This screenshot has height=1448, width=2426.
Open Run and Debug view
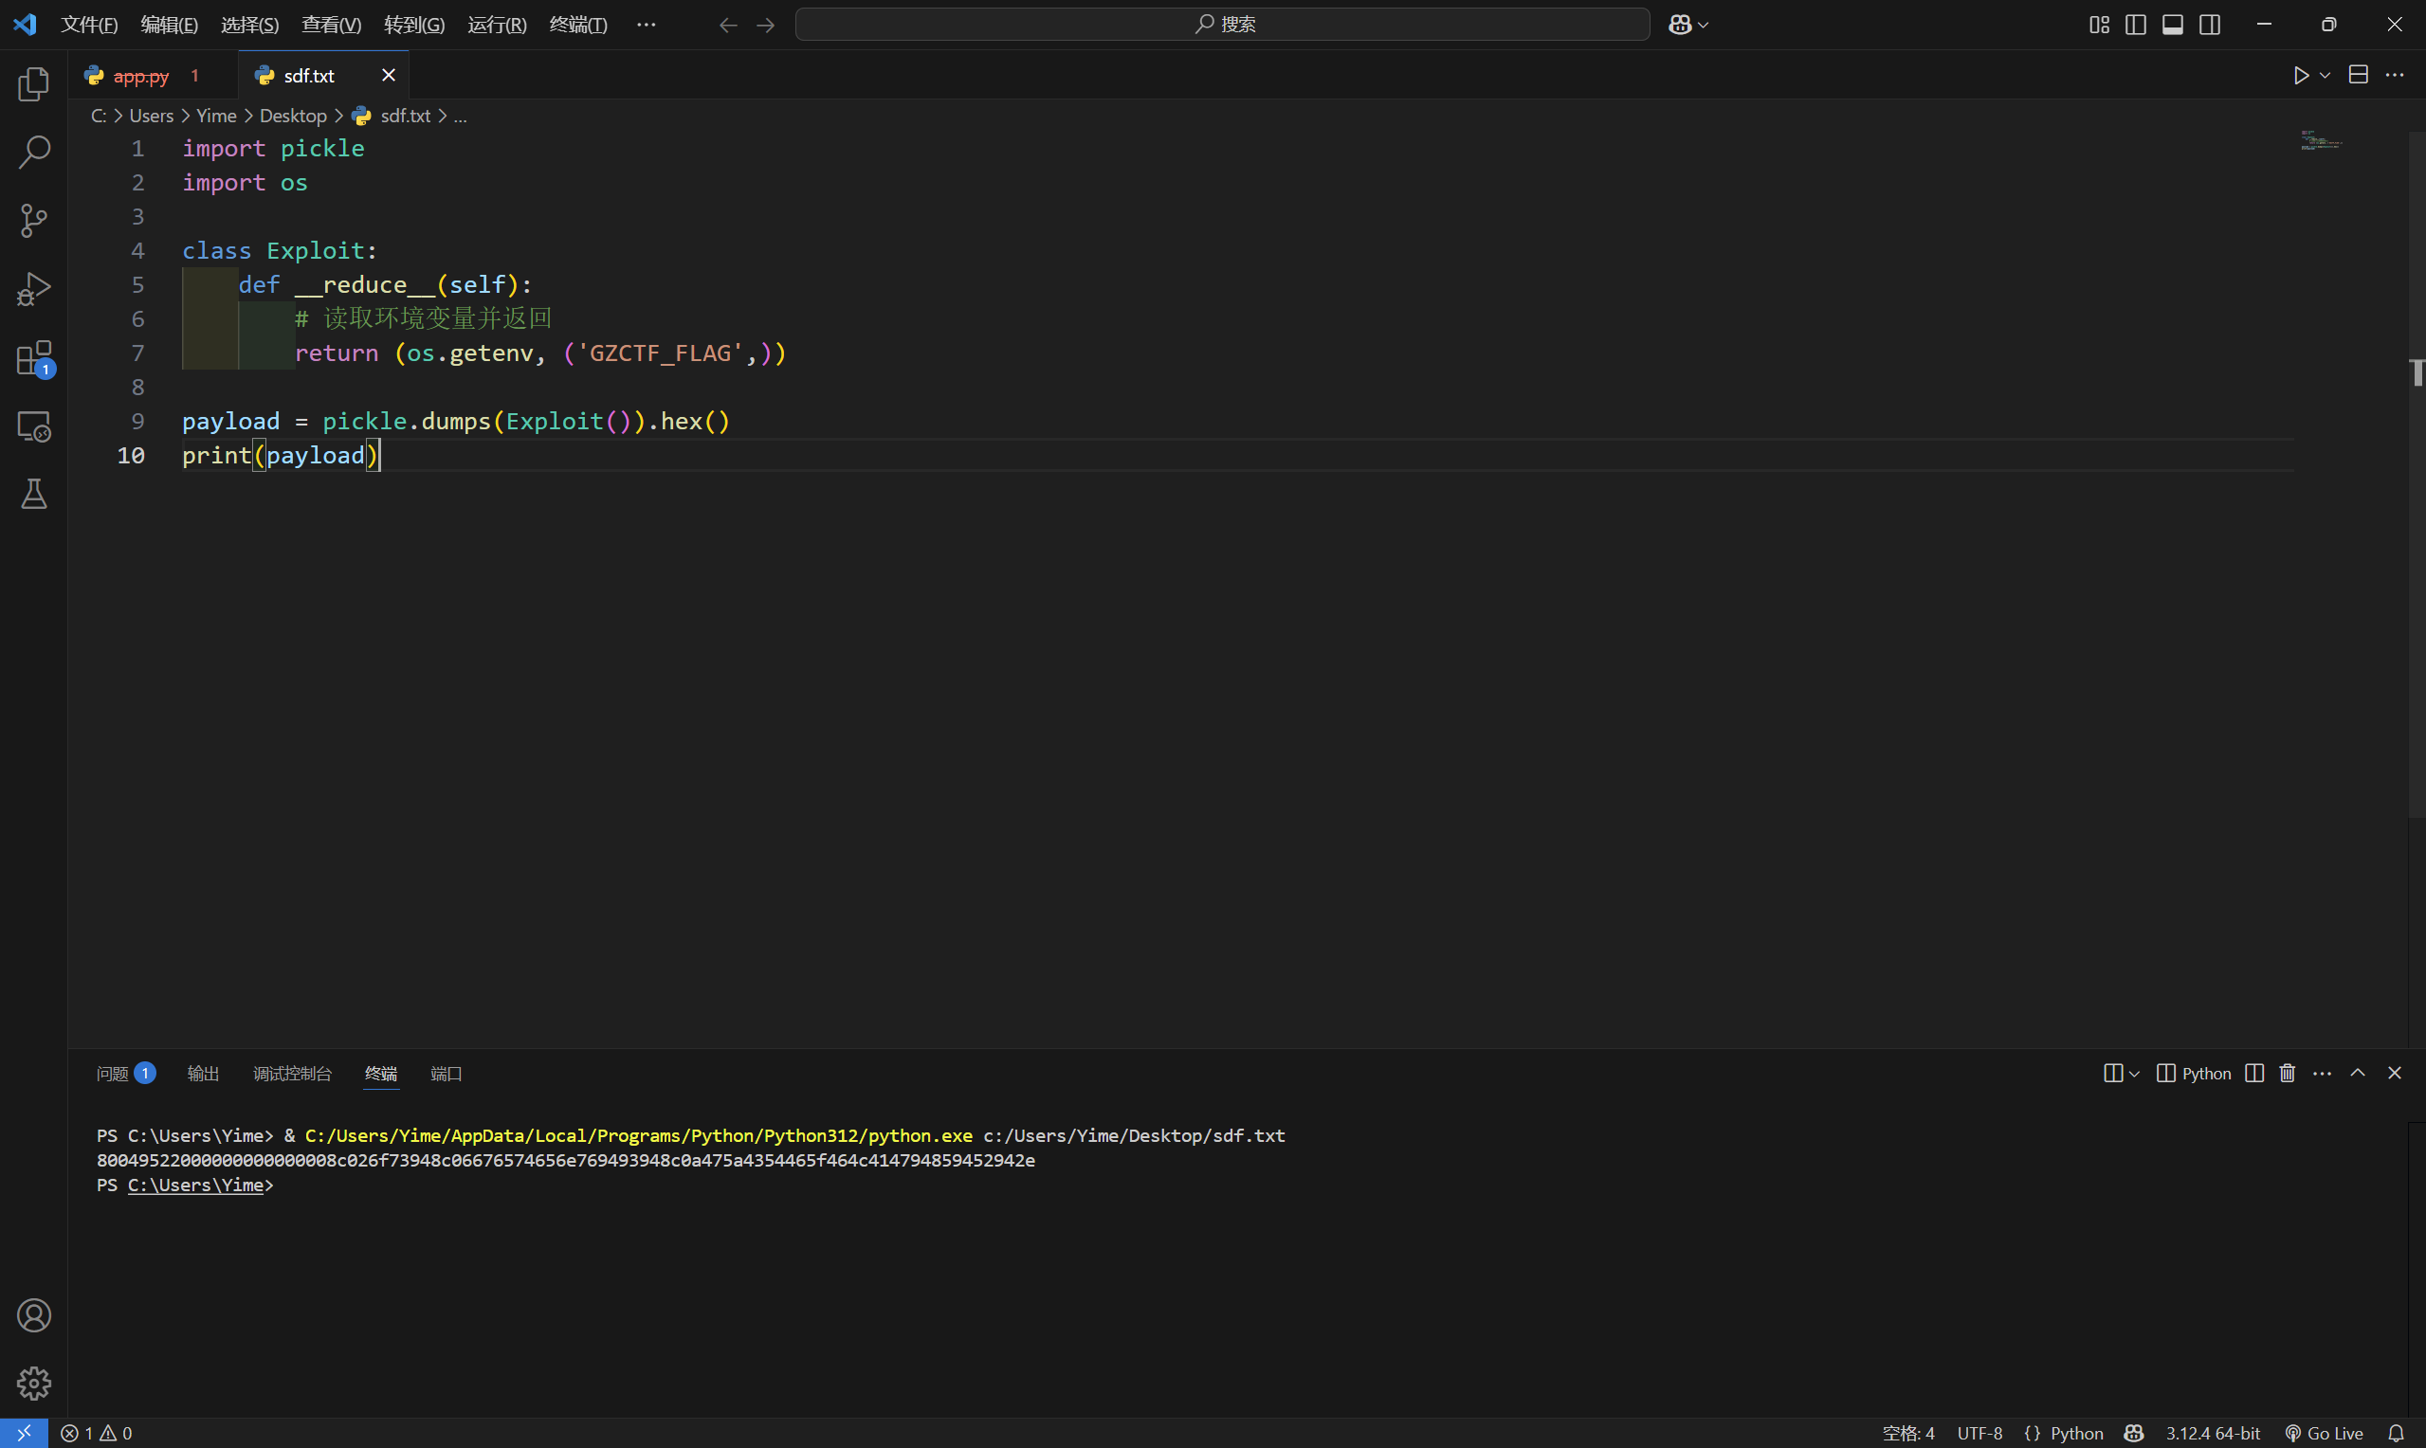(x=34, y=290)
